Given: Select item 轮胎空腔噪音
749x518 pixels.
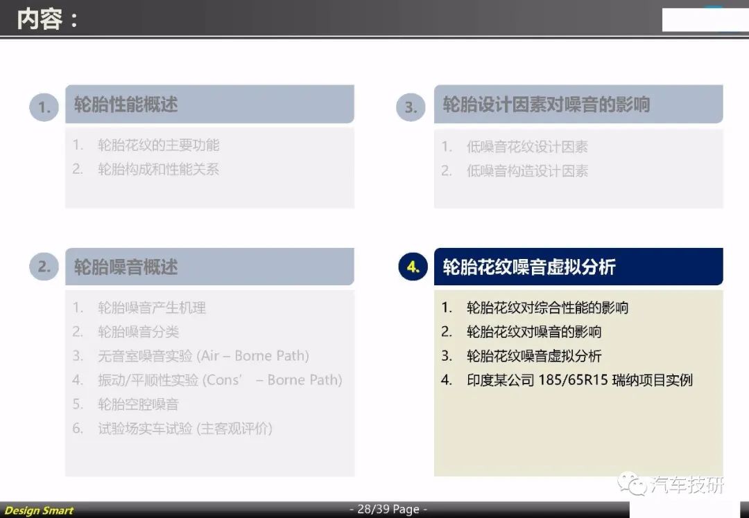Looking at the screenshot, I should 138,404.
